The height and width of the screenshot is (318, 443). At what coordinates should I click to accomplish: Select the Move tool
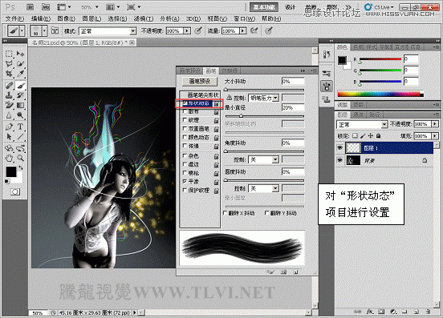(20, 54)
